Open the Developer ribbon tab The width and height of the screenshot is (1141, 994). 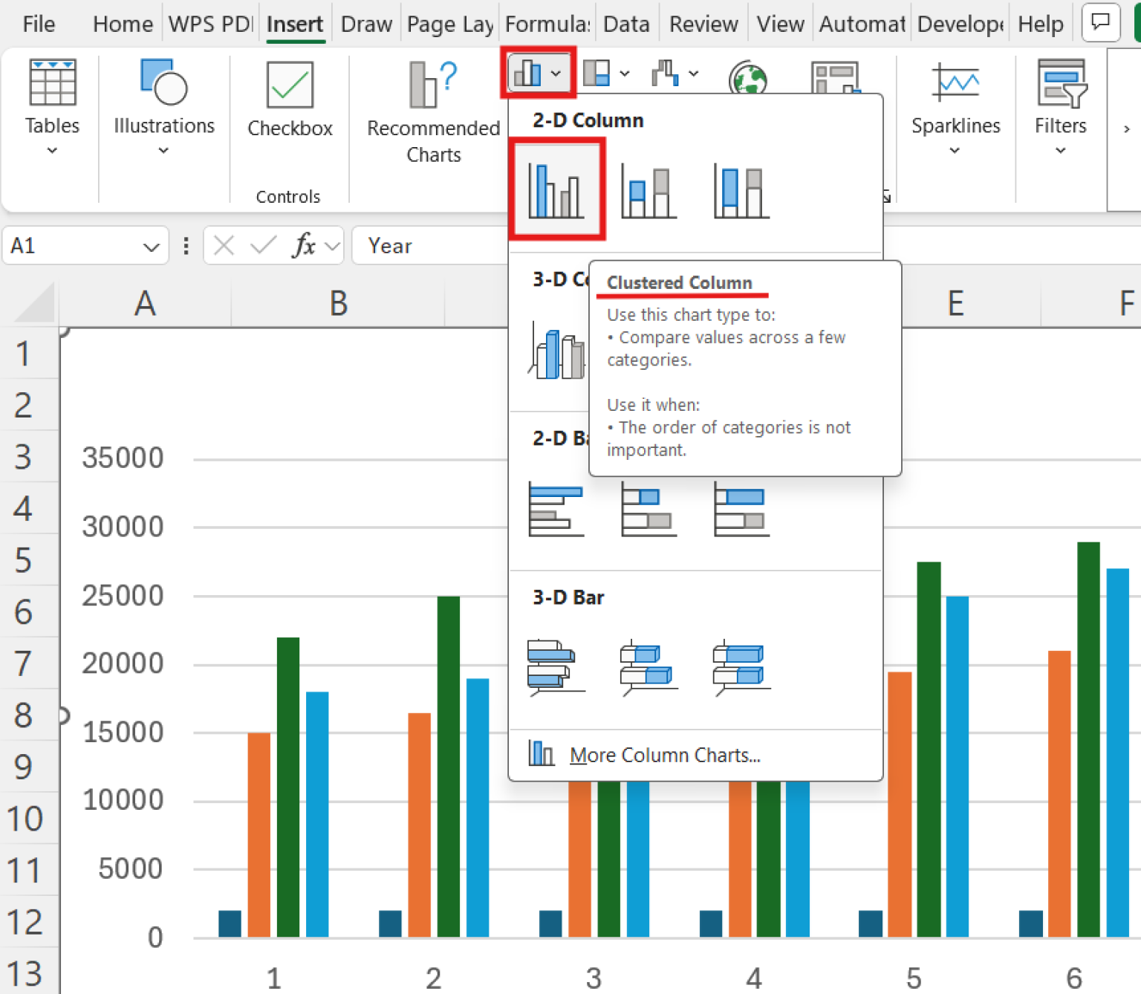[x=959, y=23]
